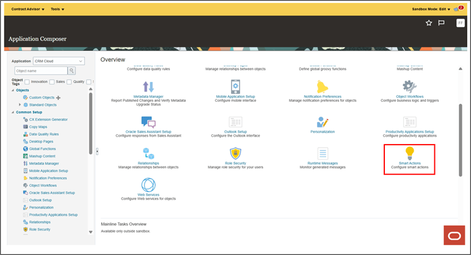Click the favorites star icon
Screen dimensions: 471x255
pyautogui.click(x=429, y=23)
